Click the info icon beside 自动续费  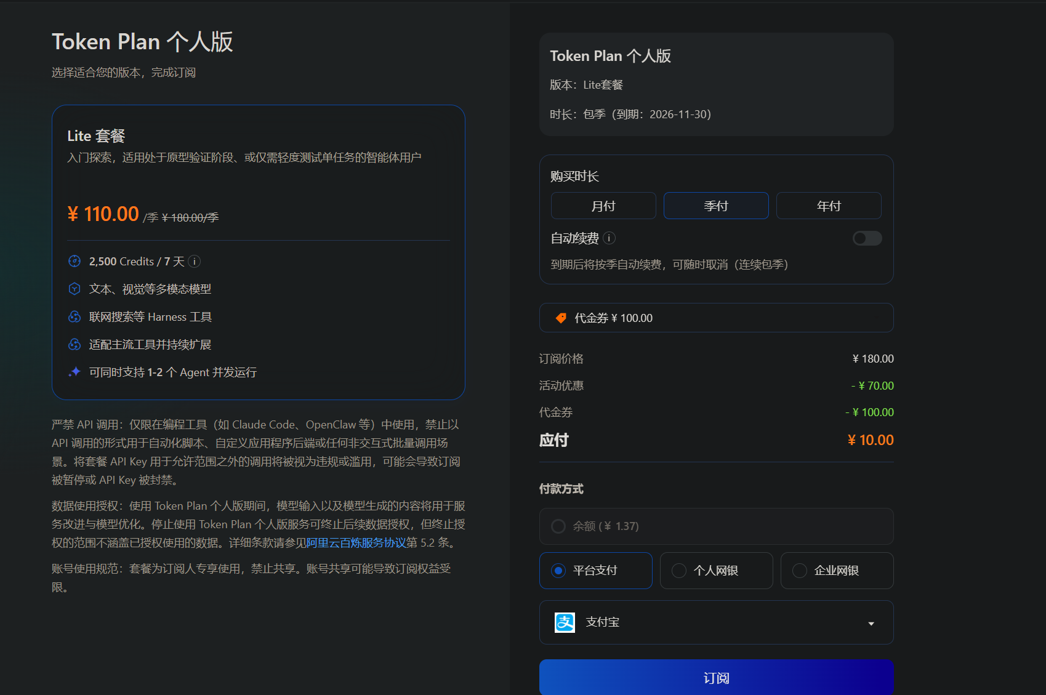[609, 238]
